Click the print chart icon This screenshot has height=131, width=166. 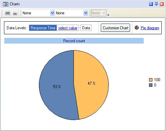click(x=8, y=13)
